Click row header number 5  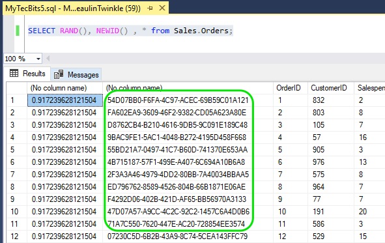click(16, 150)
